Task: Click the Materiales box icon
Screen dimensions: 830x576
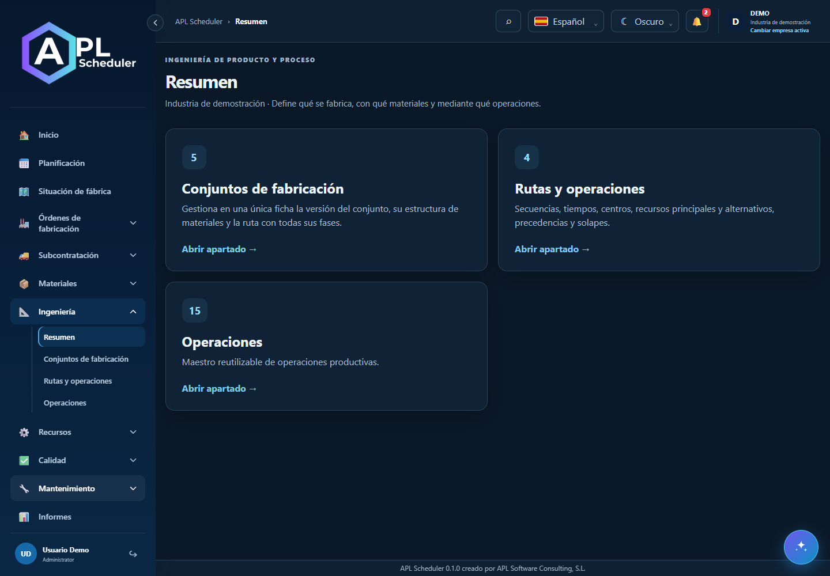Action: pyautogui.click(x=24, y=284)
